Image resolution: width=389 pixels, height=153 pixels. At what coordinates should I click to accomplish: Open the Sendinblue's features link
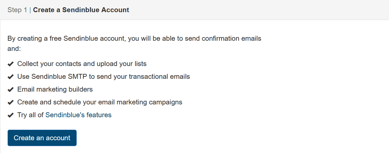click(x=78, y=115)
